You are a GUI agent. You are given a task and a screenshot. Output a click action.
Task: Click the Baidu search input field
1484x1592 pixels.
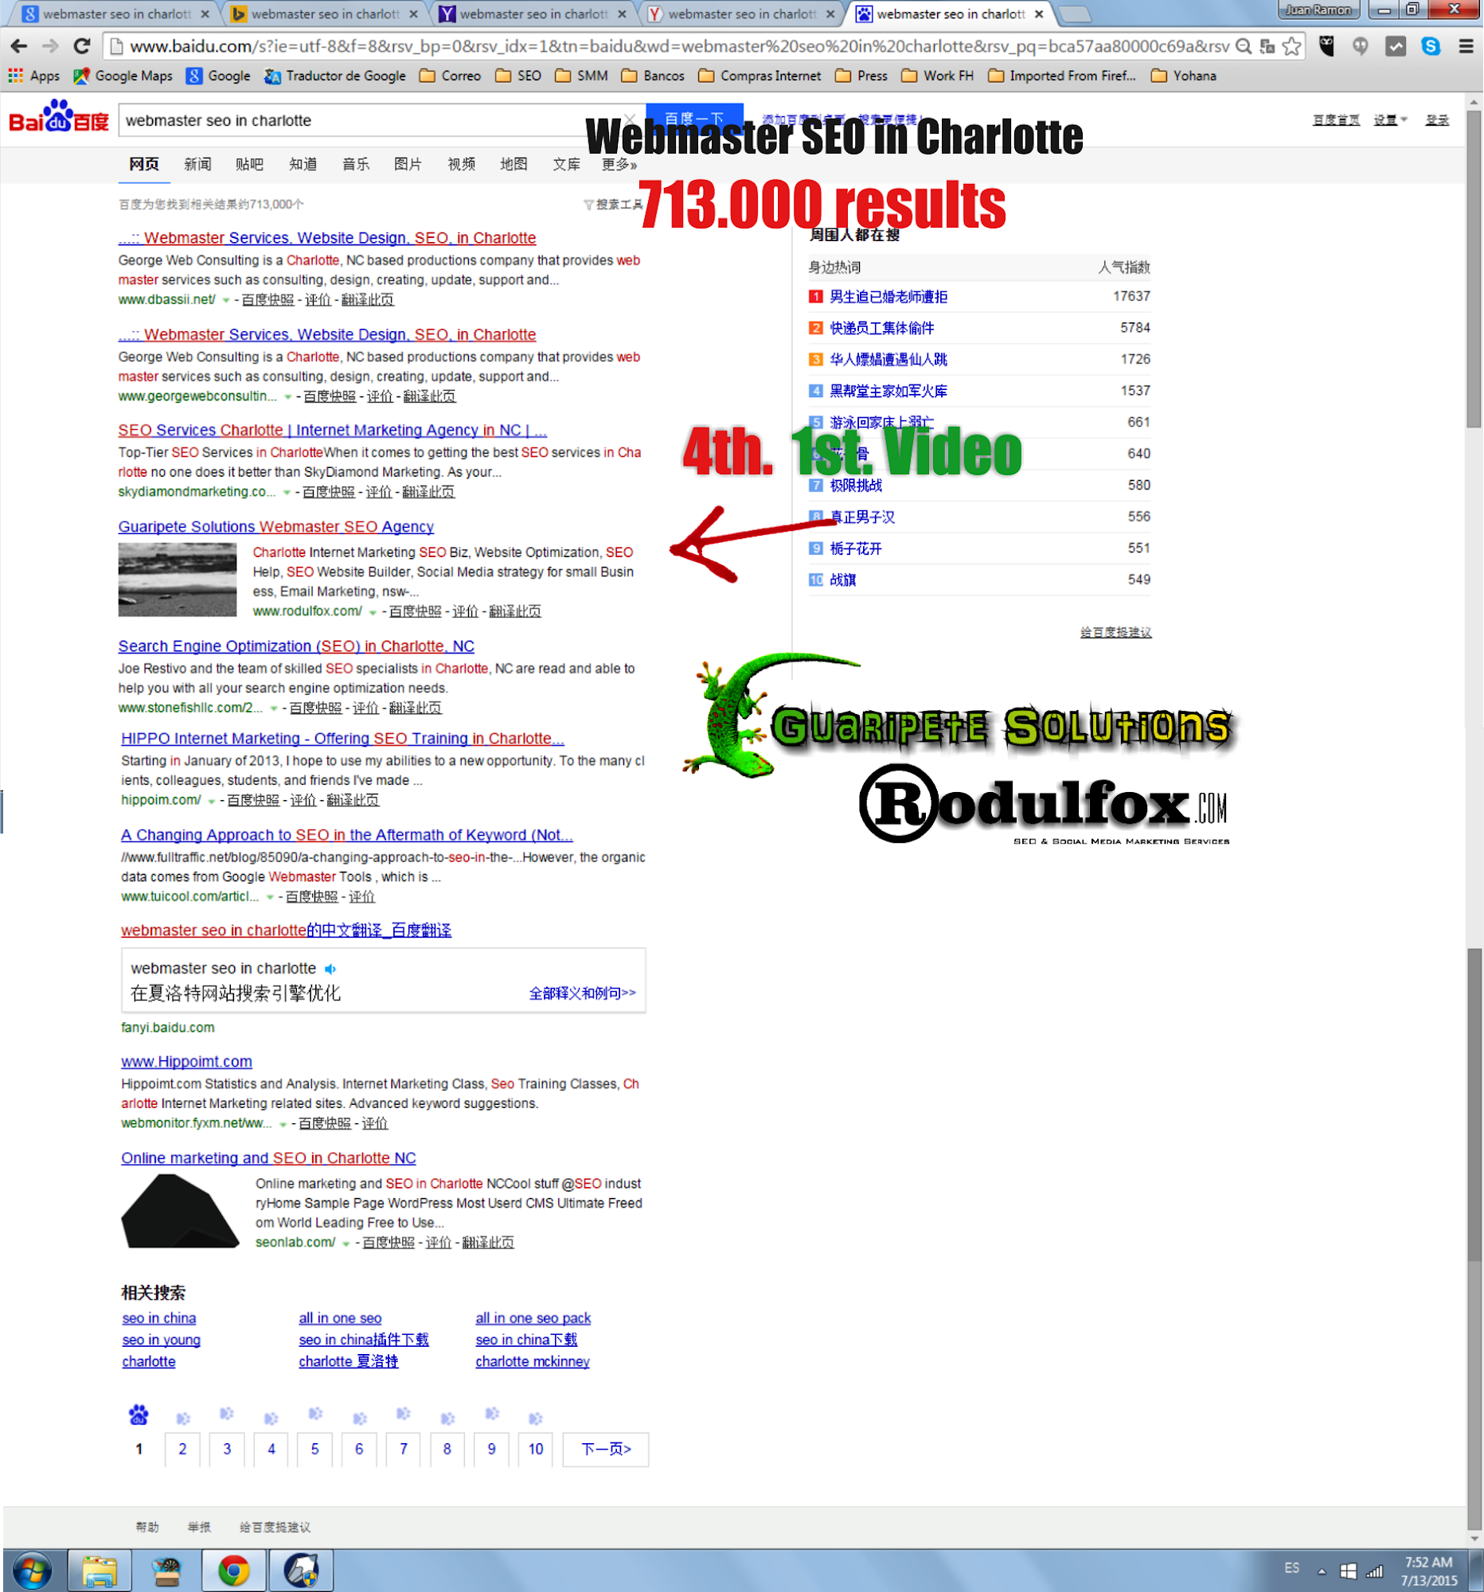coord(369,120)
